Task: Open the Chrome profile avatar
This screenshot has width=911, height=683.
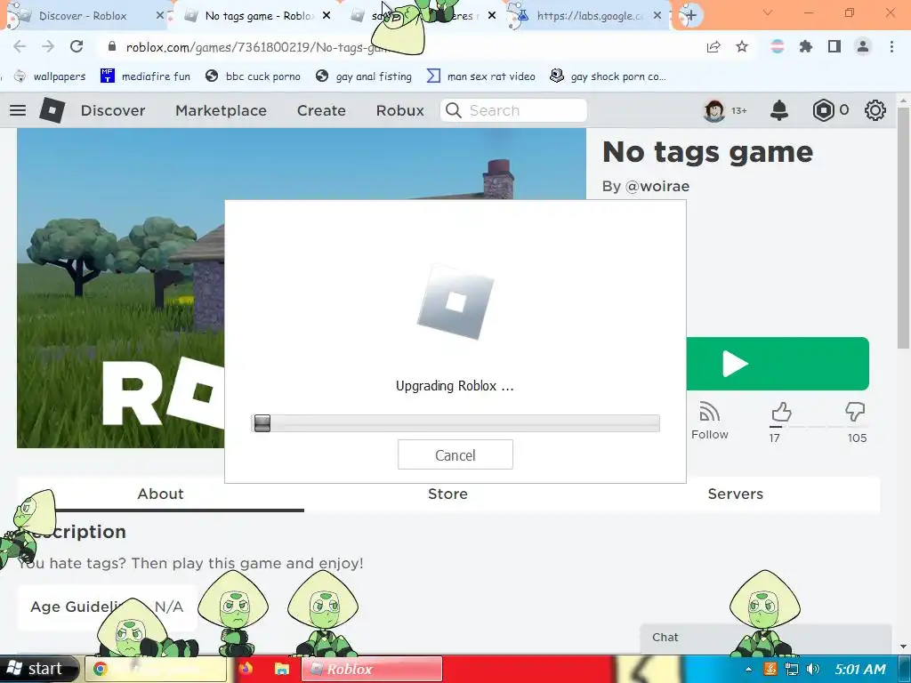Action: (x=863, y=46)
